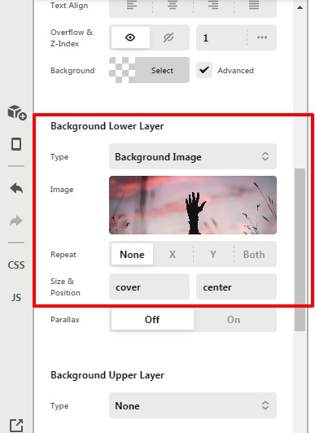
Task: Click the scrollbar up arrow
Action: [300, 8]
